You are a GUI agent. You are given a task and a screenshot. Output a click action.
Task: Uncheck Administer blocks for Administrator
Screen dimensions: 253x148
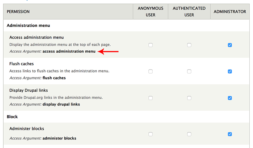(x=230, y=134)
